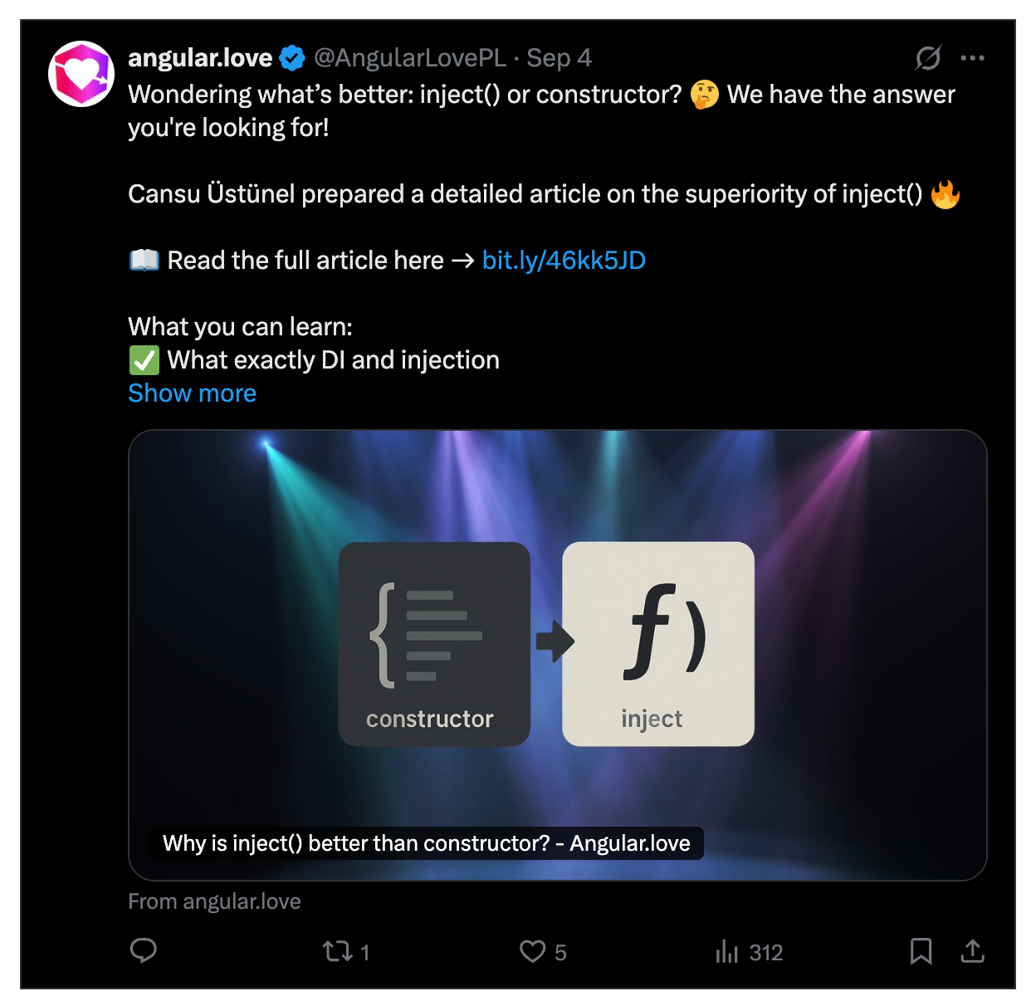The height and width of the screenshot is (996, 1031).
Task: Like the post with the heart icon
Action: point(532,951)
